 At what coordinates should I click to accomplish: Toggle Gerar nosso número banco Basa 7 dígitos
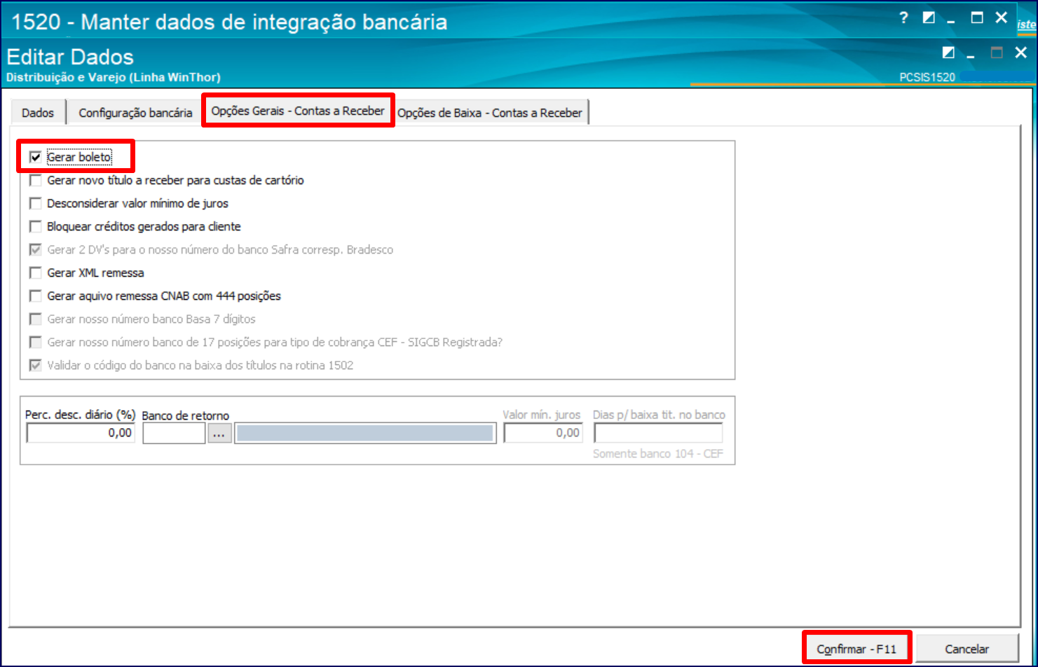(x=36, y=319)
